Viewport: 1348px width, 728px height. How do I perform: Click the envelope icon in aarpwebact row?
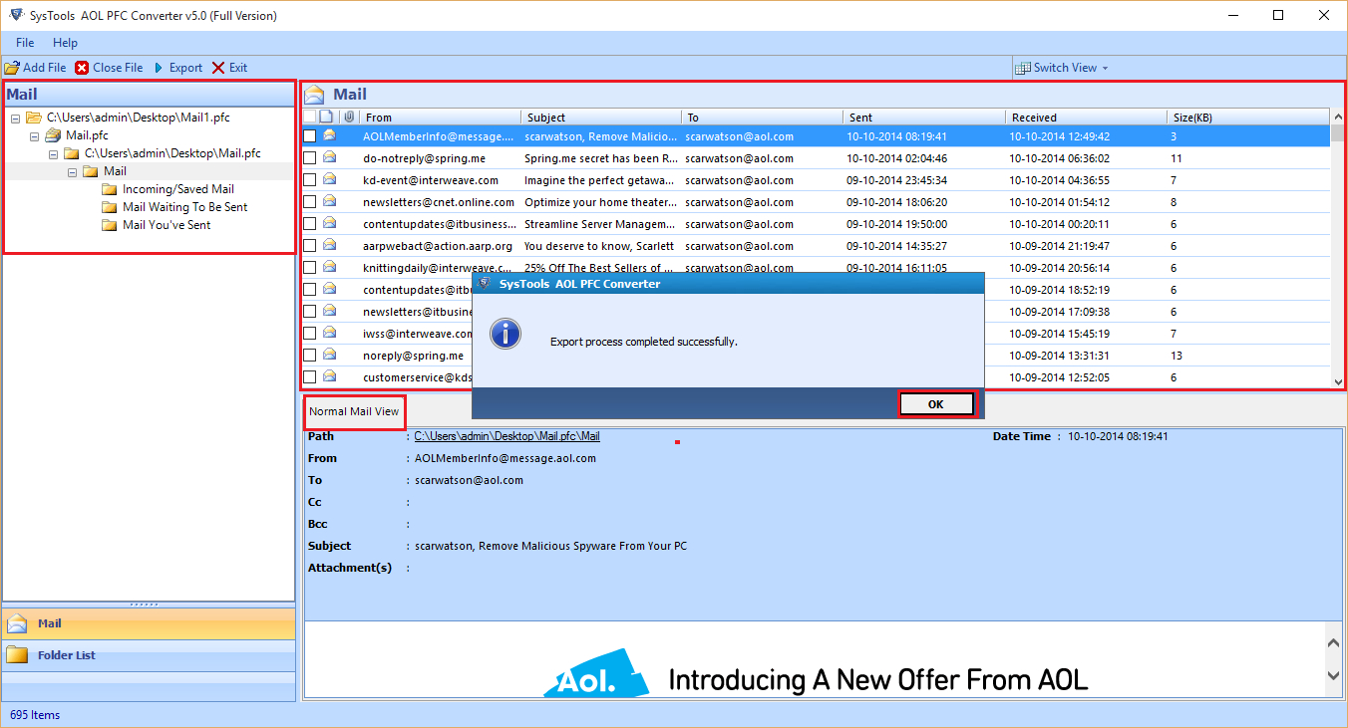[x=329, y=245]
